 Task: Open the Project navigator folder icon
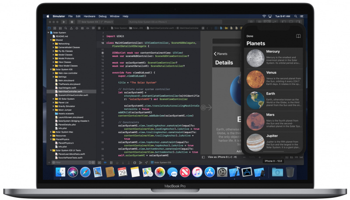pos(49,28)
